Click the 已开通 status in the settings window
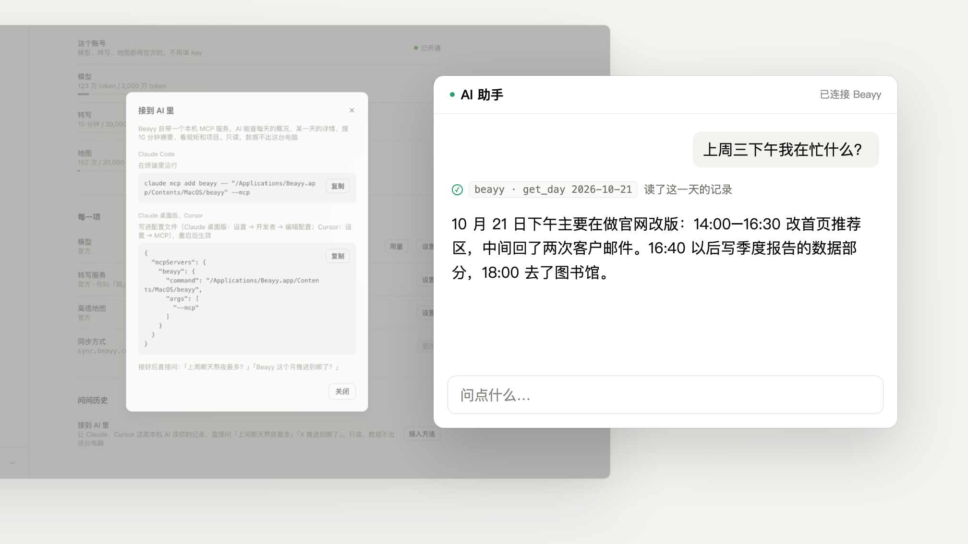 pyautogui.click(x=427, y=48)
